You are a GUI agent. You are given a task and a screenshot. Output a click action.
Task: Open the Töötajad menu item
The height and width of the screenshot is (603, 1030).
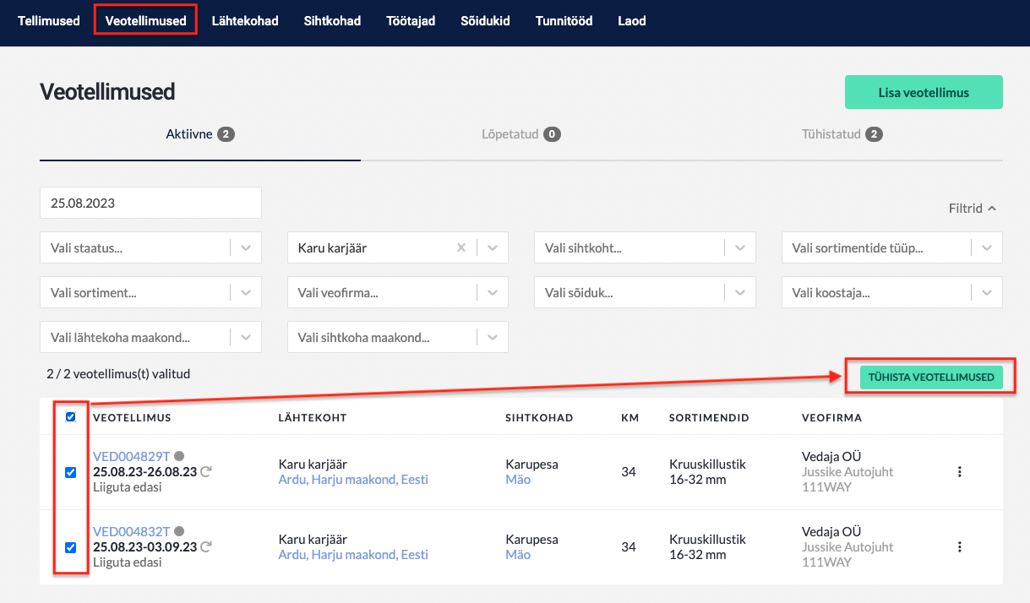click(411, 20)
